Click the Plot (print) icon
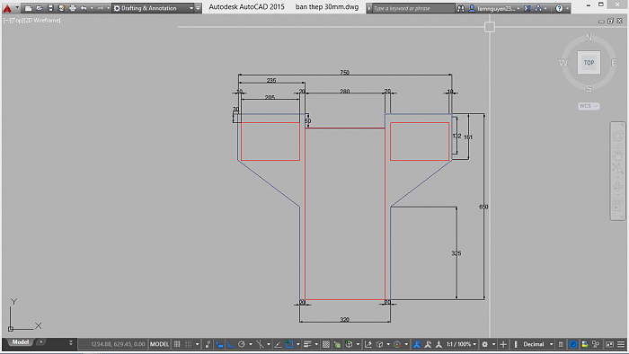629x354 pixels. click(x=73, y=8)
